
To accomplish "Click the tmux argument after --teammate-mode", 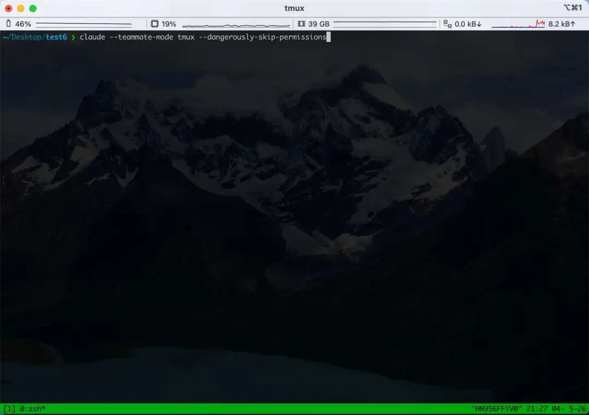I will [x=186, y=37].
